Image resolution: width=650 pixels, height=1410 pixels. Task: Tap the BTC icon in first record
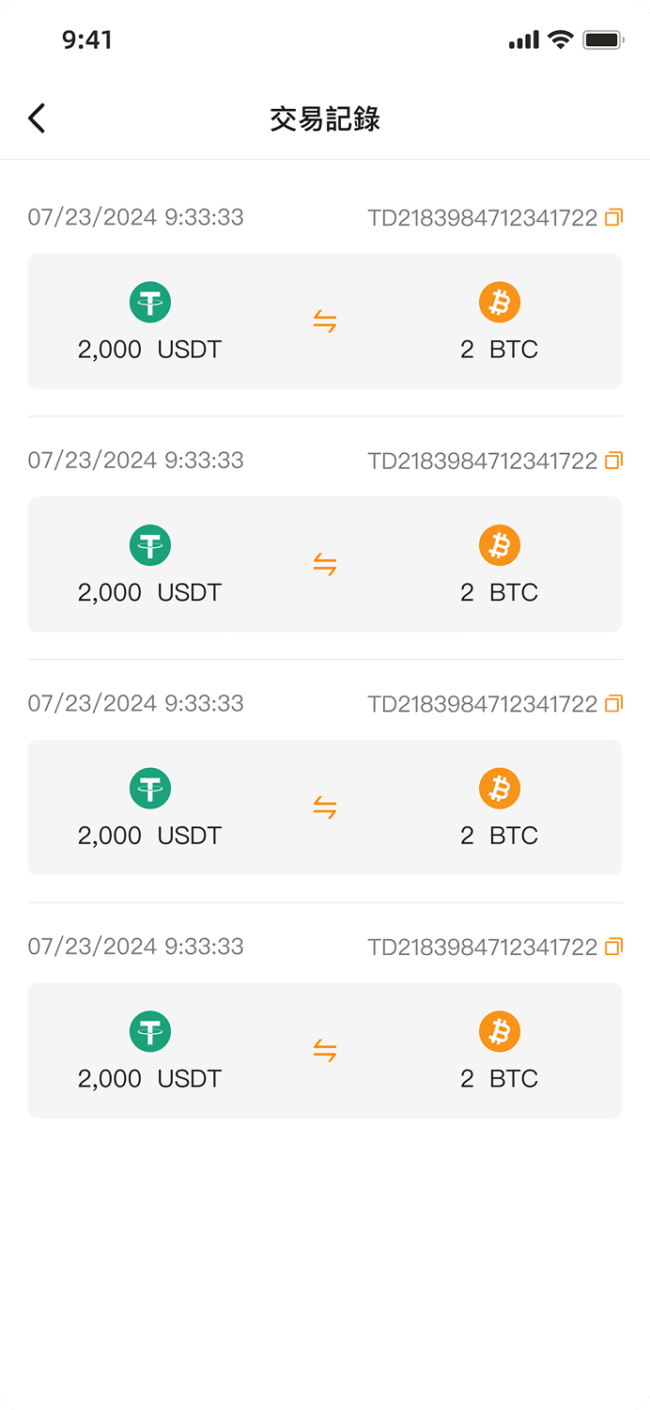click(x=500, y=303)
